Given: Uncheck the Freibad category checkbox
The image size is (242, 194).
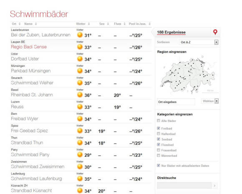Looking at the screenshot, I should (159, 128).
